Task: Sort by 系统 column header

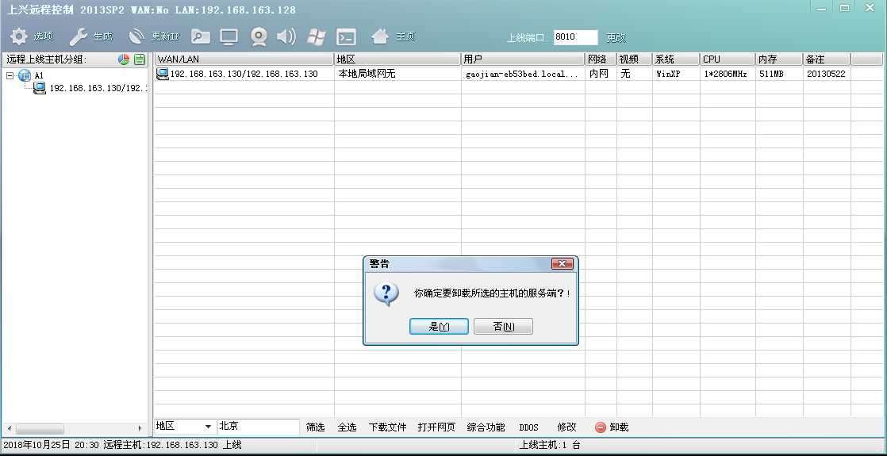Action: (x=677, y=59)
